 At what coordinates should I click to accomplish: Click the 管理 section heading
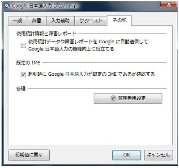(21, 89)
